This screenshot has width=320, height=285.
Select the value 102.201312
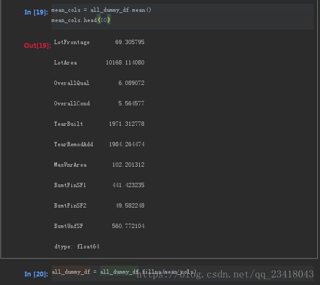pos(129,165)
